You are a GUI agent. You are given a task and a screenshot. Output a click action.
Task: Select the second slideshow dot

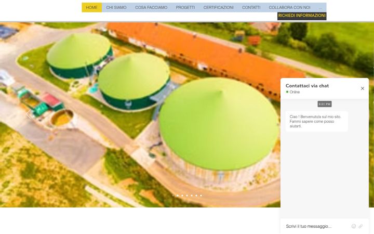(182, 196)
